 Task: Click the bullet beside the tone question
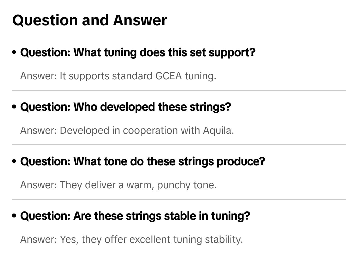coord(14,161)
